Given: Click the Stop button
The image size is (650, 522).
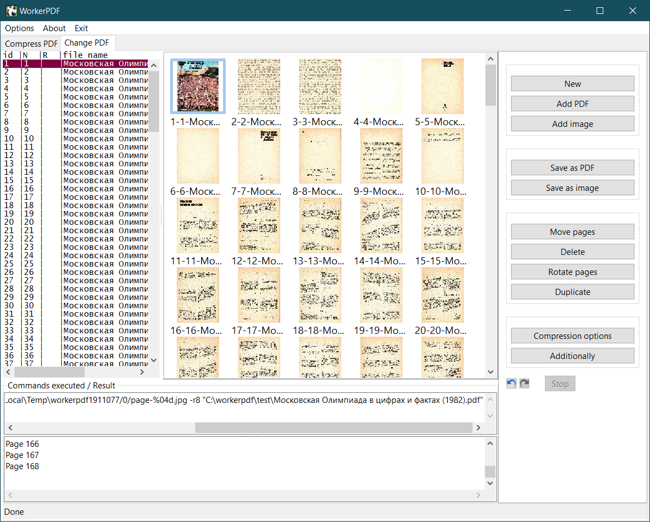Looking at the screenshot, I should pyautogui.click(x=559, y=383).
